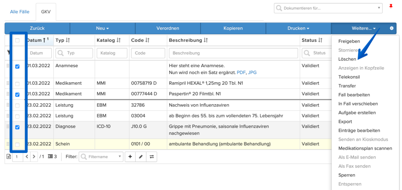402x190 pixels.
Task: Focus the Datum filter input
Action: 39,53
